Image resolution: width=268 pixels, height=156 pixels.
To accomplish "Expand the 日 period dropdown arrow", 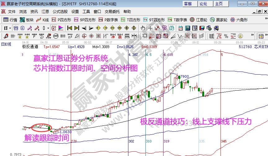I will [x=10, y=28].
